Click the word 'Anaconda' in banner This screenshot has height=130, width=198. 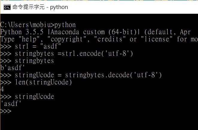(x=65, y=32)
